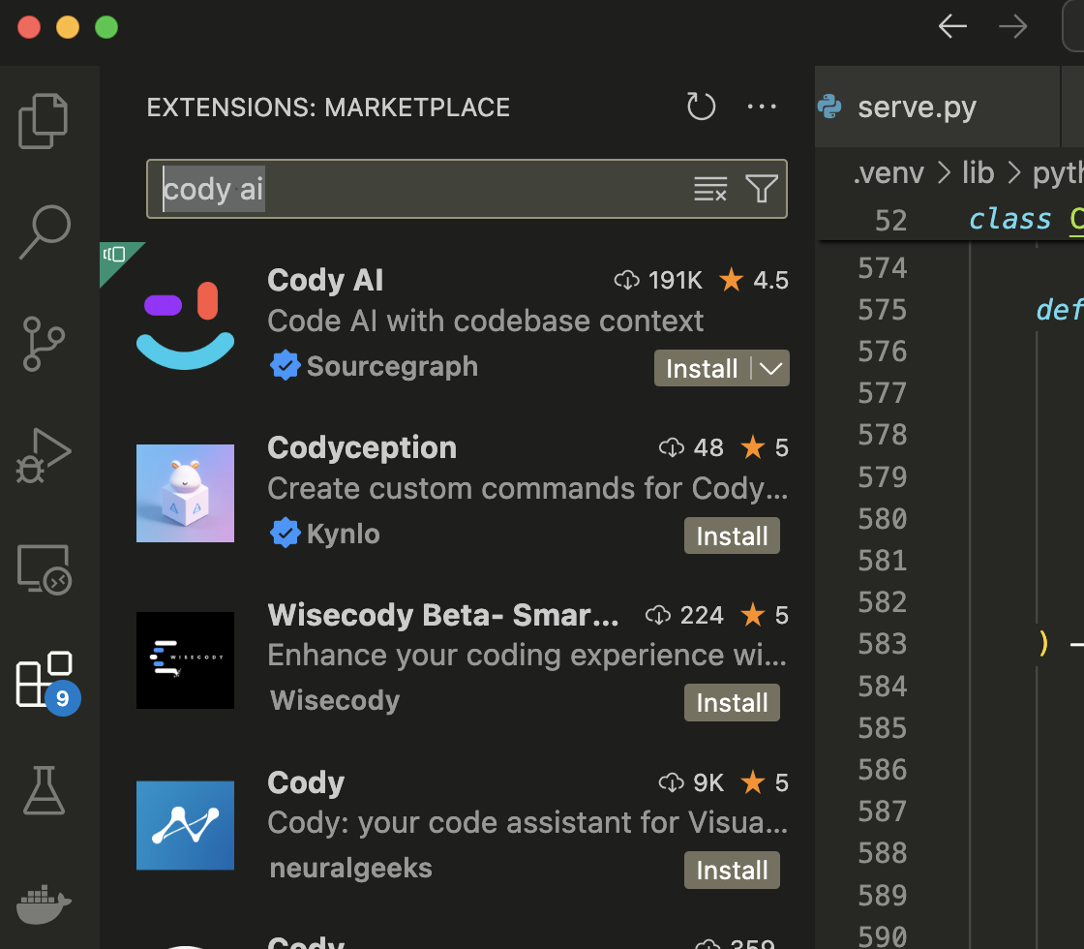1084x949 pixels.
Task: Open the Explorer view in activity bar
Action: pos(44,120)
